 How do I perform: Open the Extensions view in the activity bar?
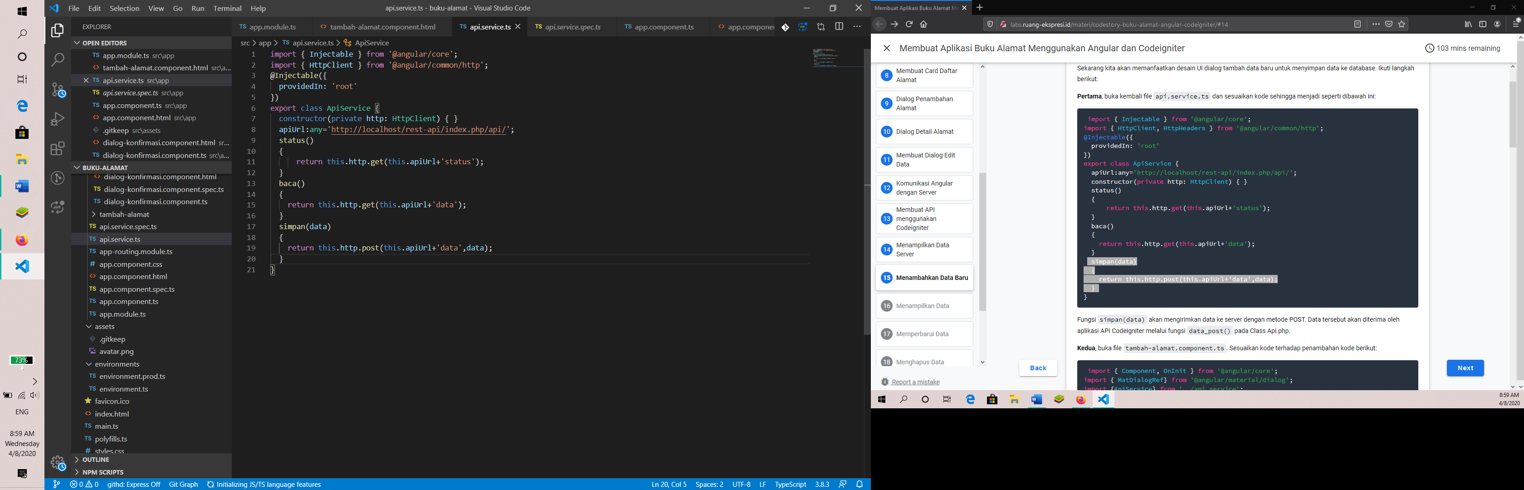[x=58, y=148]
